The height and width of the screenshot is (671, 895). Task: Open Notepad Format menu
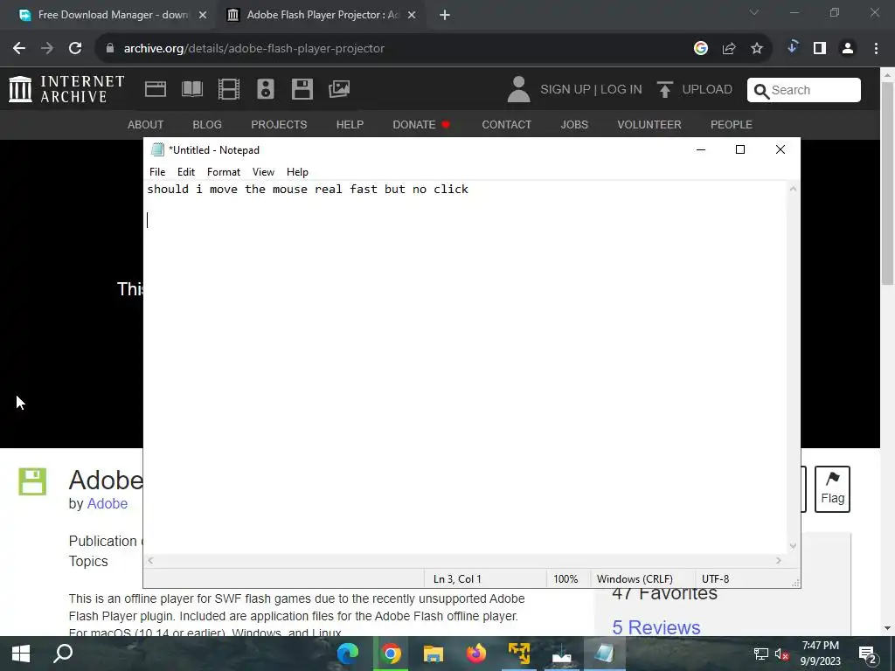223,172
